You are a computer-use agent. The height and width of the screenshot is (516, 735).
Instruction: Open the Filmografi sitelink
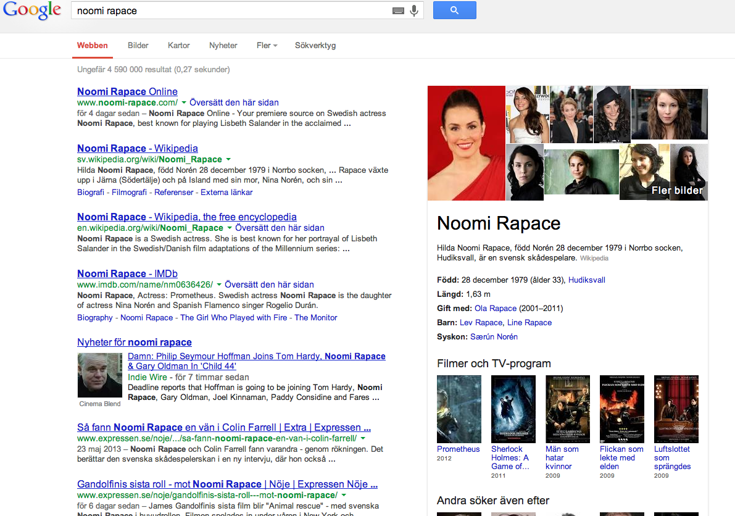[x=129, y=192]
